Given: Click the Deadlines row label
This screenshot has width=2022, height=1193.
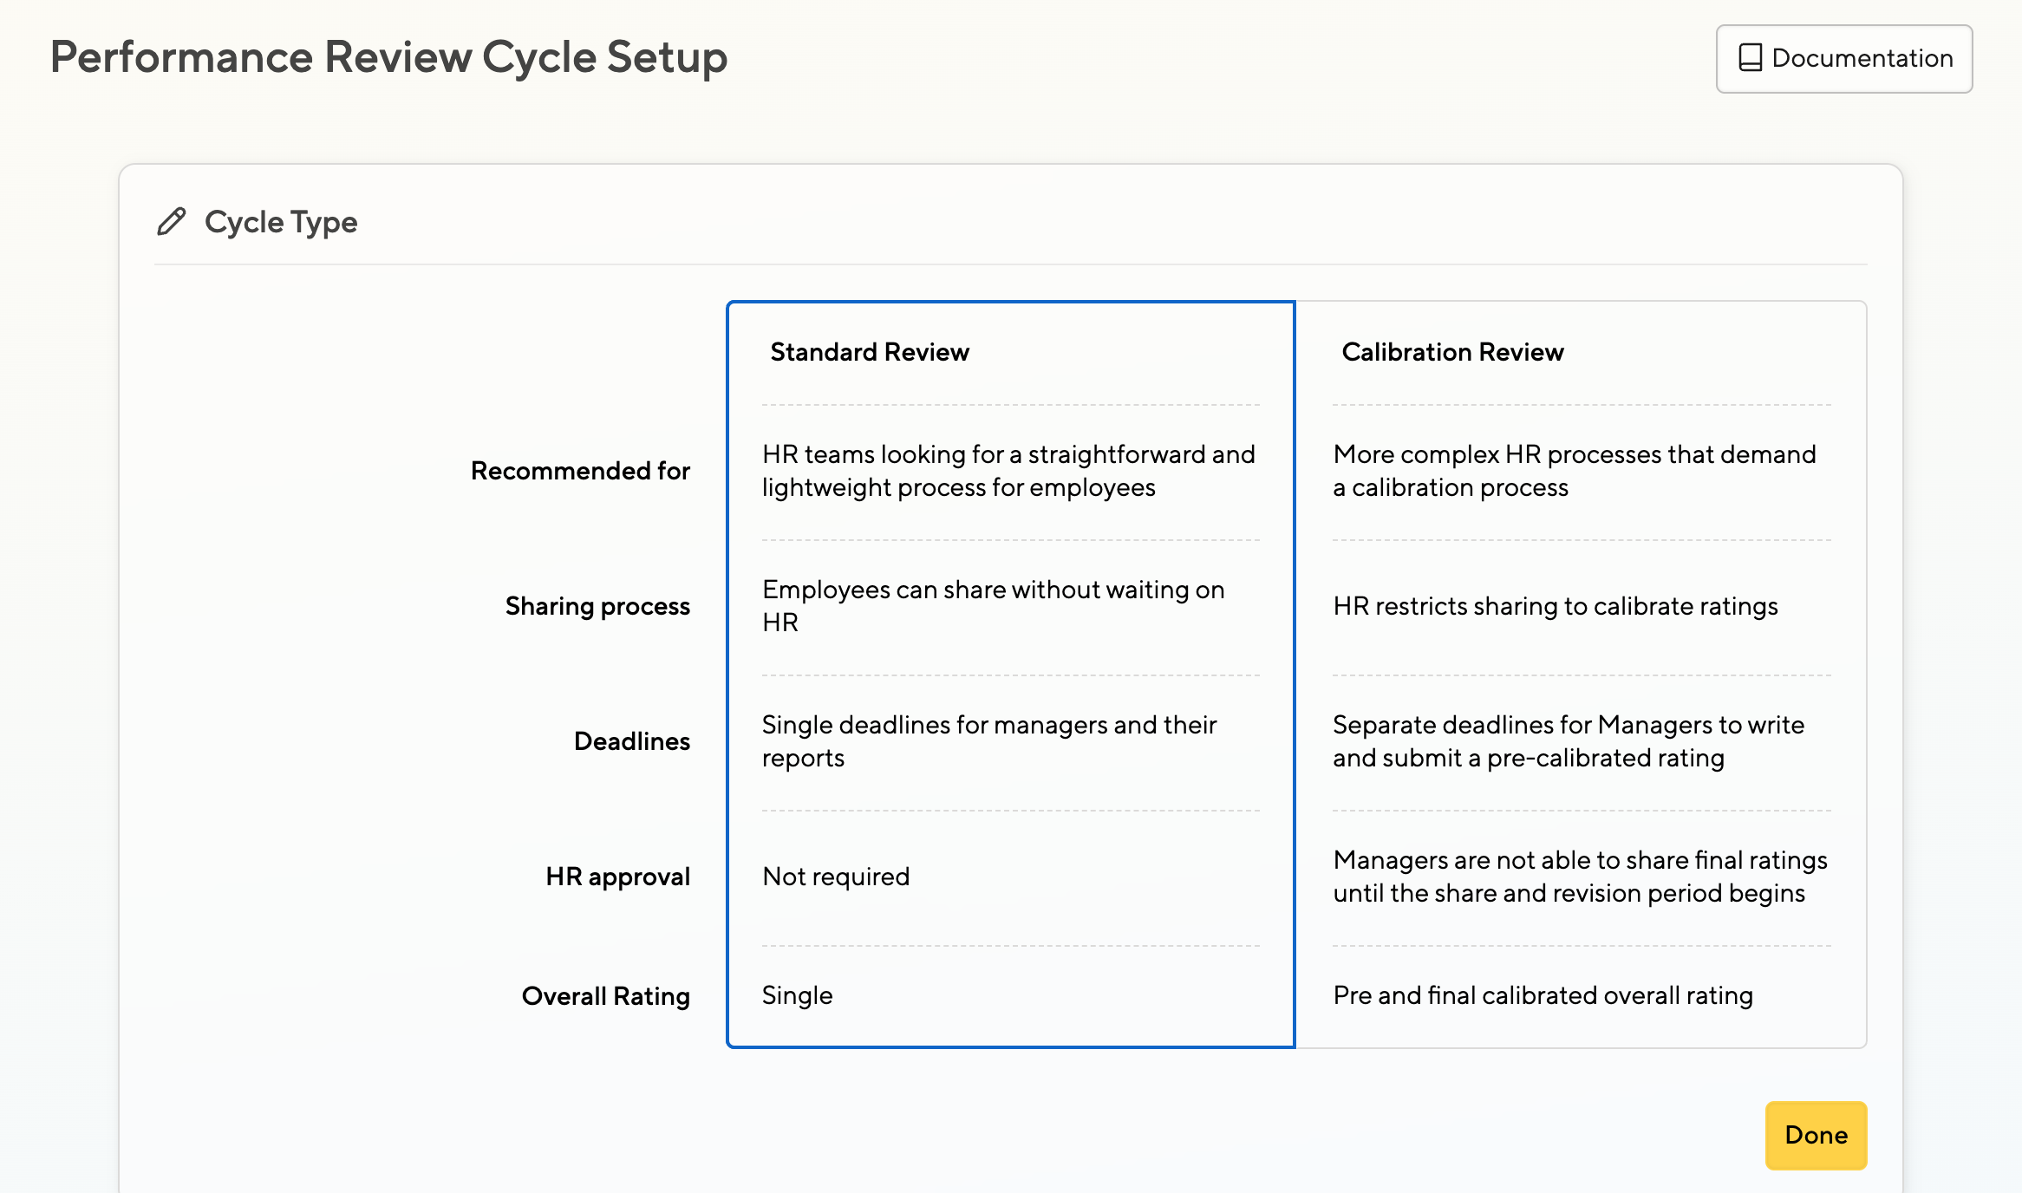Looking at the screenshot, I should [632, 741].
